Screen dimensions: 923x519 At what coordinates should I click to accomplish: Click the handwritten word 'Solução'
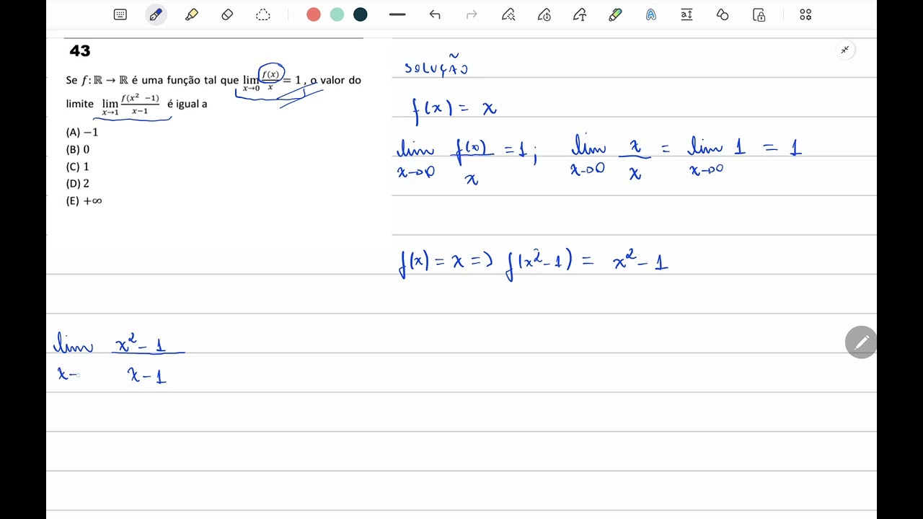pos(436,65)
